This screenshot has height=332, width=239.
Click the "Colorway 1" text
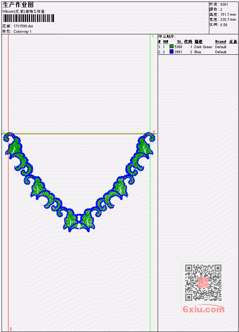coord(22,32)
